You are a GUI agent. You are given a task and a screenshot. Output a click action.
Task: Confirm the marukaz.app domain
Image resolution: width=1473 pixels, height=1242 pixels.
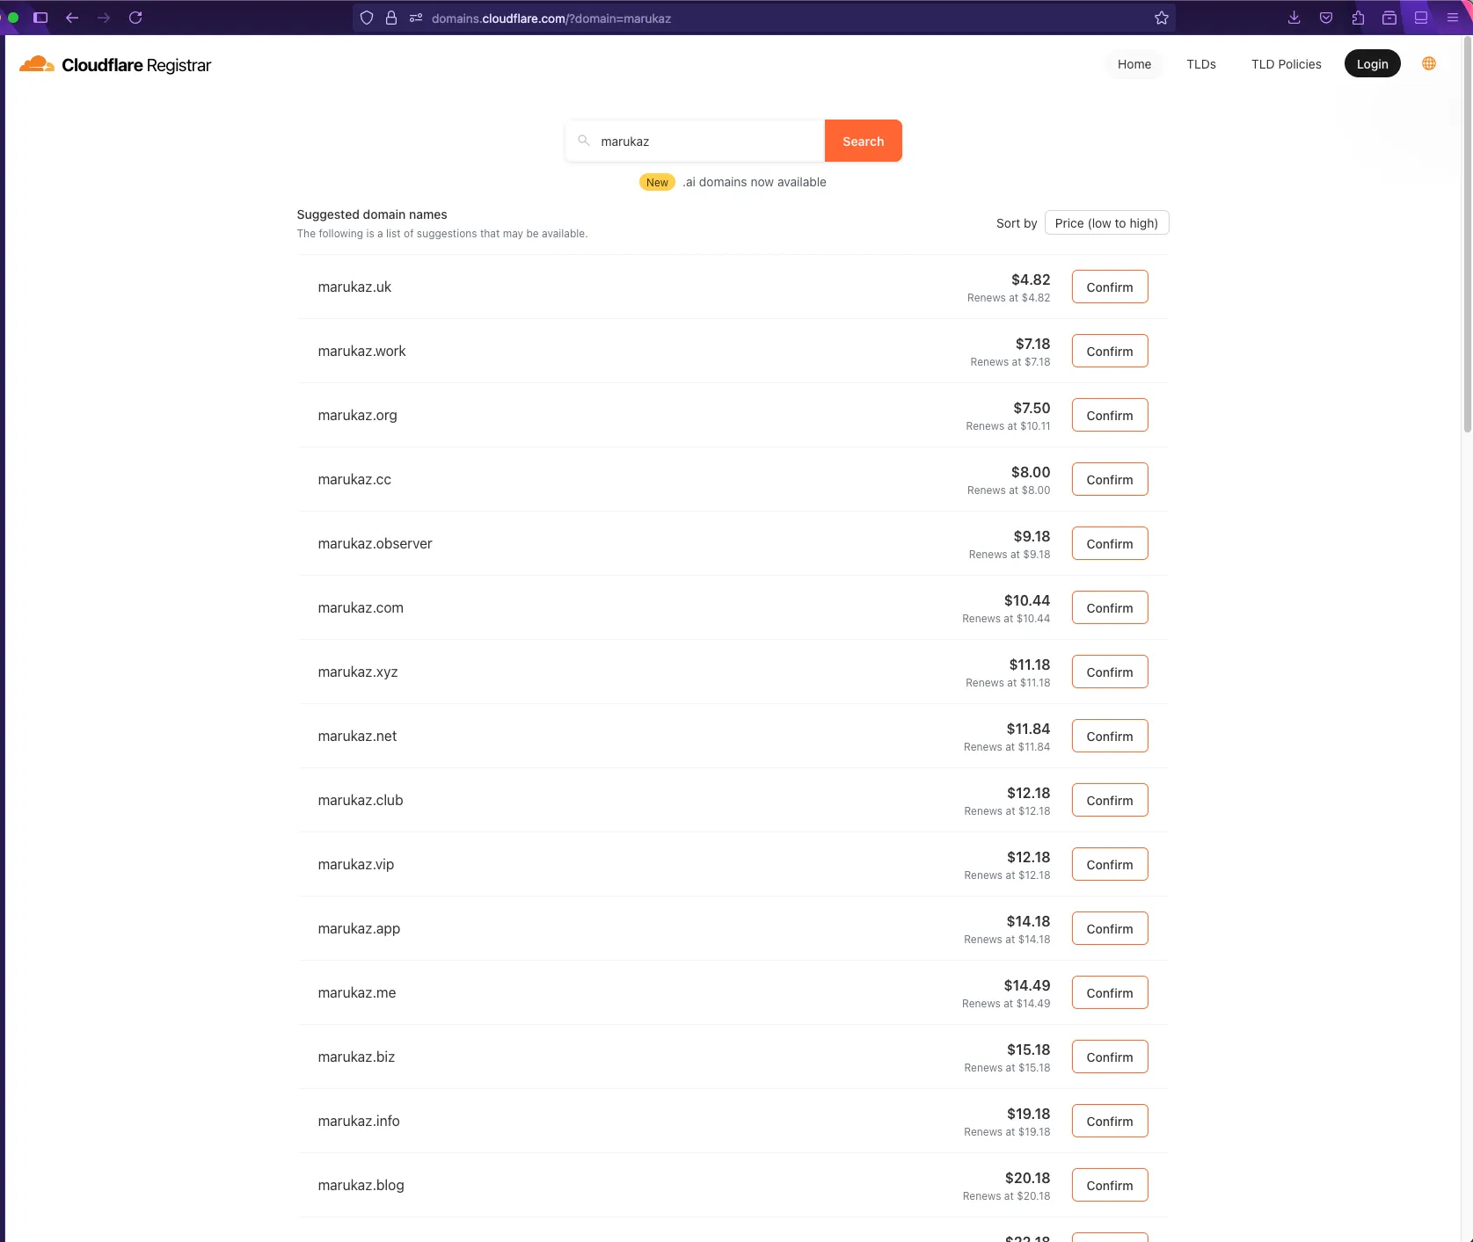1110,928
